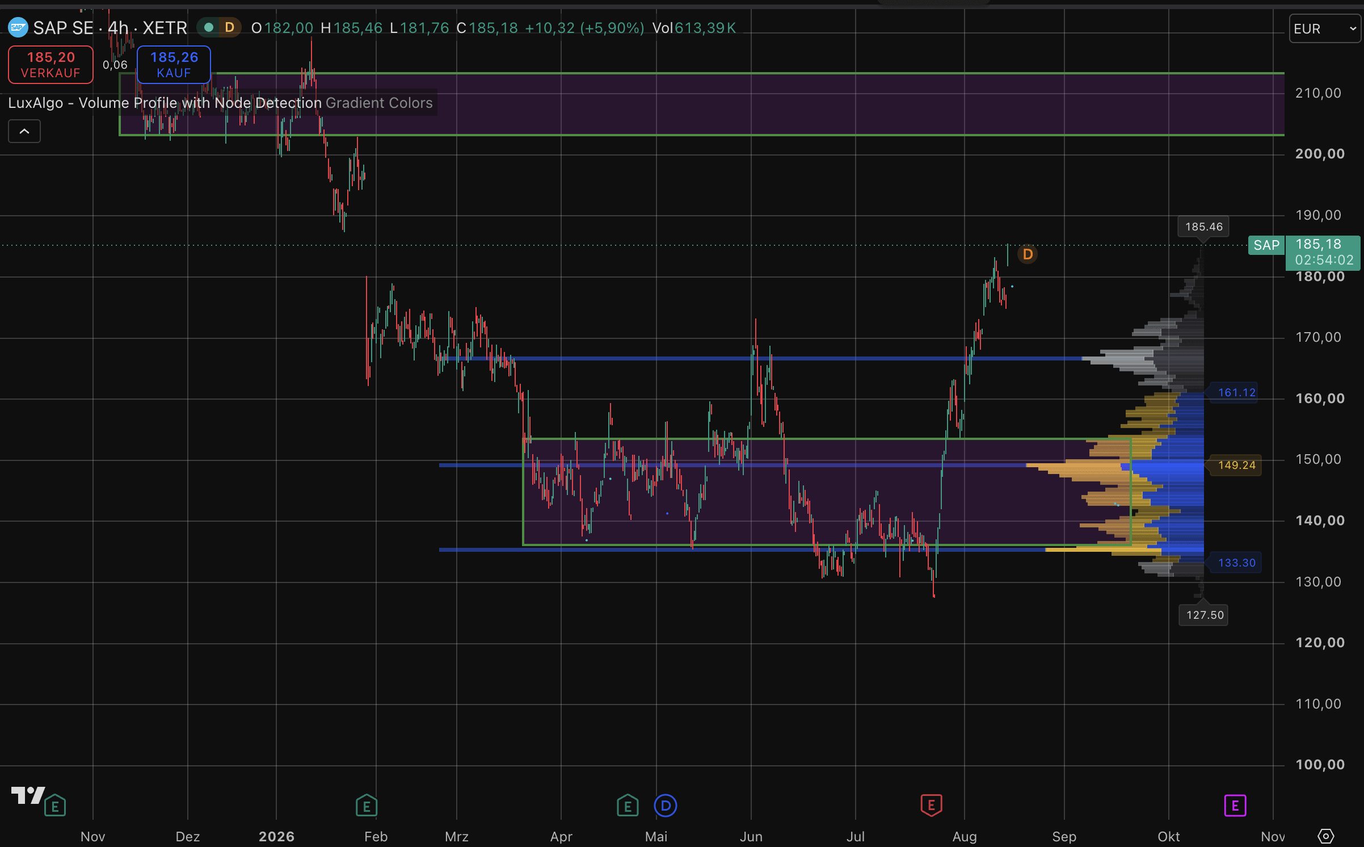The image size is (1364, 847).
Task: Click the orange 149.24 point of control label
Action: (1236, 465)
